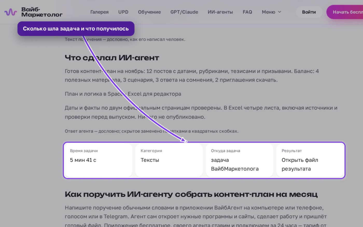Click the paragraph starting Даты и факты
Screen dimensions: 363x227
201,112
